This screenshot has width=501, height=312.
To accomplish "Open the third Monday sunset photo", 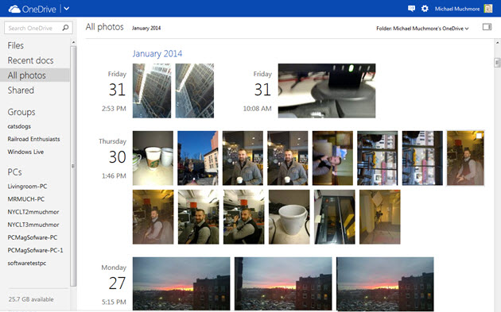I will pos(385,283).
